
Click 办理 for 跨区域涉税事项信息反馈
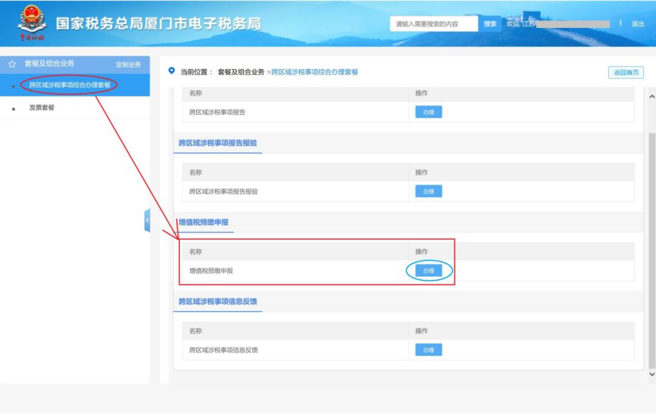click(x=429, y=349)
